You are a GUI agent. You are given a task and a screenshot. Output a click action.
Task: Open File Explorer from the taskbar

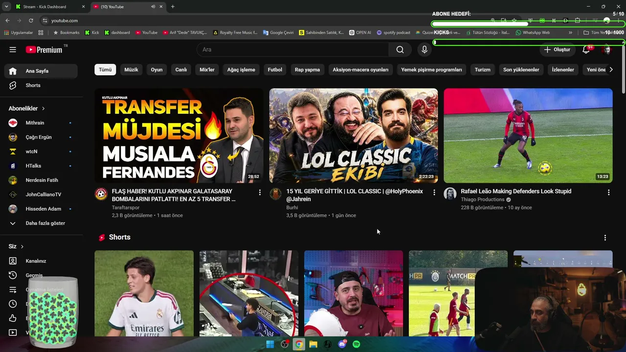tap(313, 344)
